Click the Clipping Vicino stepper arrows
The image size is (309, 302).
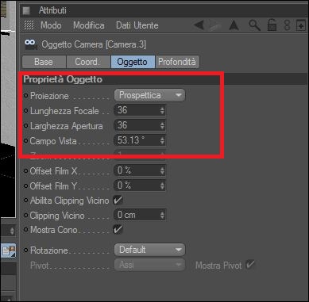click(x=162, y=216)
